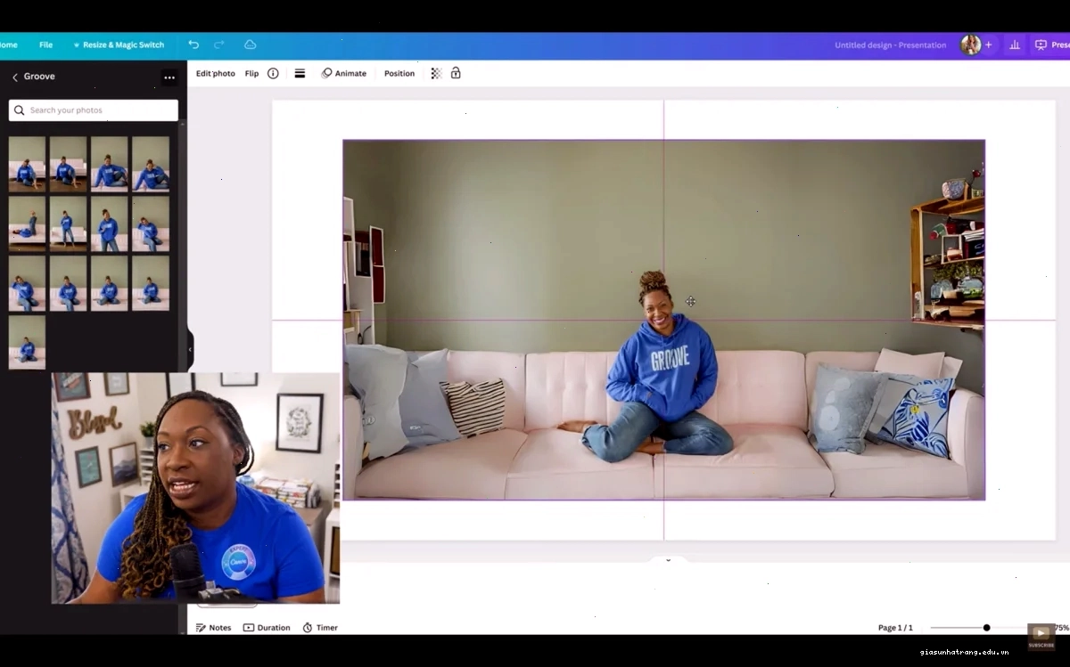Open the 75% zoom level menu
The width and height of the screenshot is (1070, 667).
click(x=1062, y=628)
